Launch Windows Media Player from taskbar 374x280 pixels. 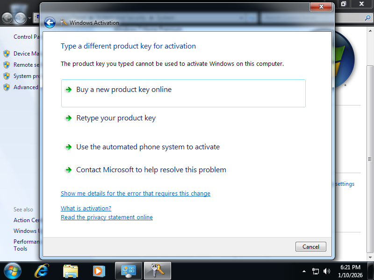pyautogui.click(x=99, y=271)
